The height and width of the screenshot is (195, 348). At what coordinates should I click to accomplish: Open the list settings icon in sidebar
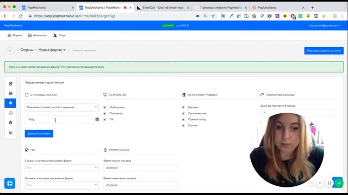click(10, 93)
